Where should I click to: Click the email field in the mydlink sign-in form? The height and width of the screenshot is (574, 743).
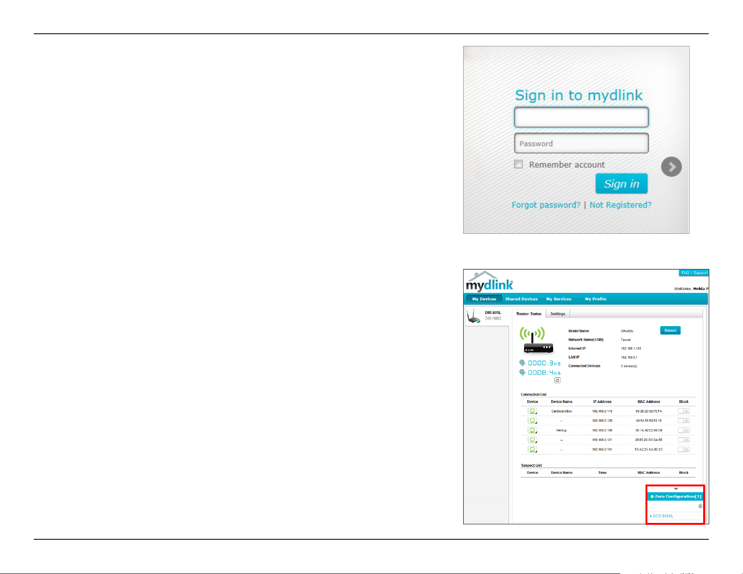point(581,117)
